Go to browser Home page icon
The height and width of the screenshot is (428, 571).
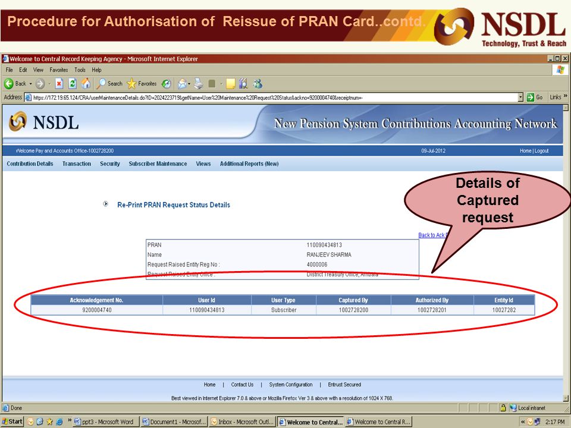pyautogui.click(x=86, y=84)
